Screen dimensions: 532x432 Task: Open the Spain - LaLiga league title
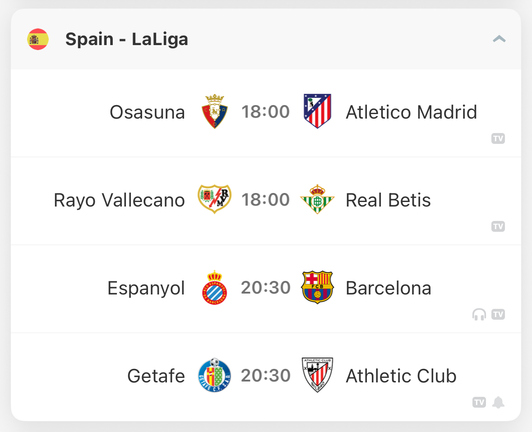[x=126, y=39]
